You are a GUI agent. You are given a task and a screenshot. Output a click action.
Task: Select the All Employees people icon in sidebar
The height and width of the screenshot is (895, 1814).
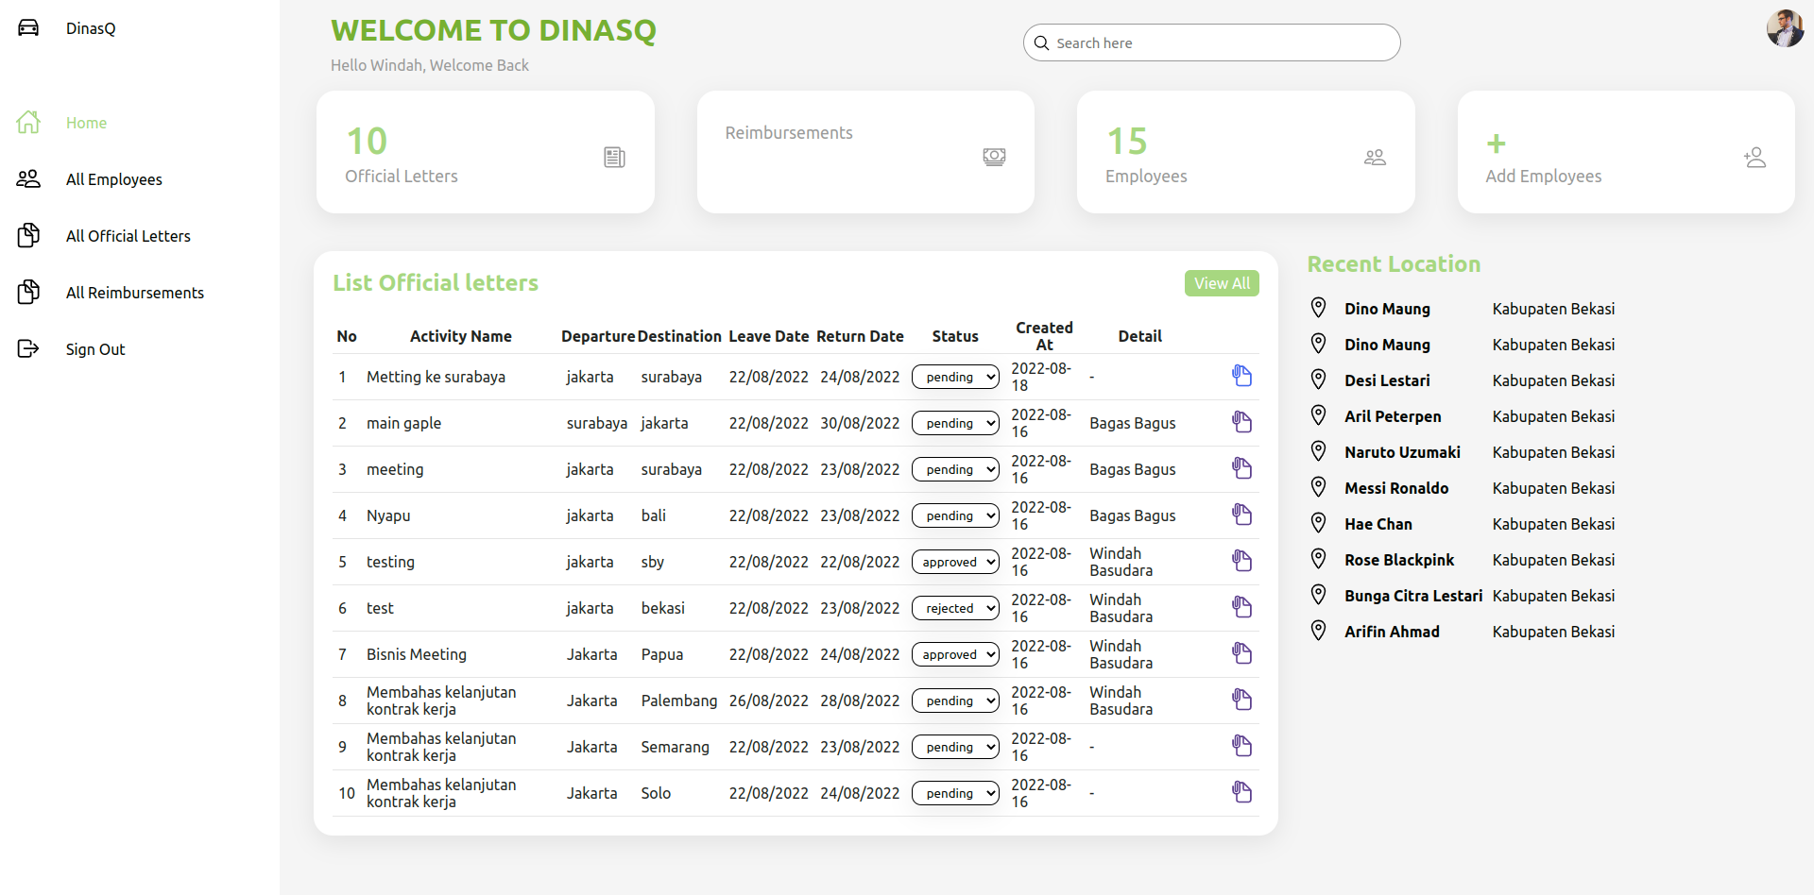point(29,178)
